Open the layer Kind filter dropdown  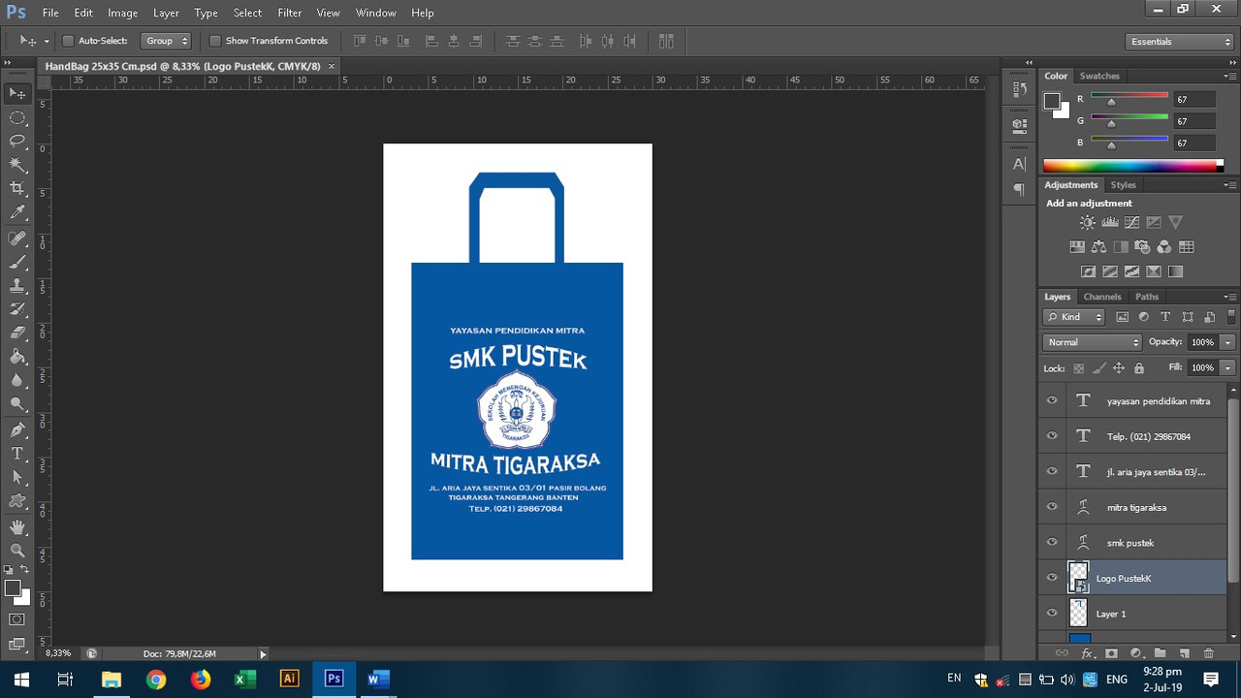click(1074, 317)
